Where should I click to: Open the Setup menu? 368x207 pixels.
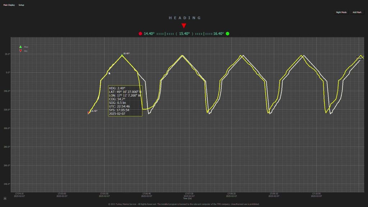(21, 5)
